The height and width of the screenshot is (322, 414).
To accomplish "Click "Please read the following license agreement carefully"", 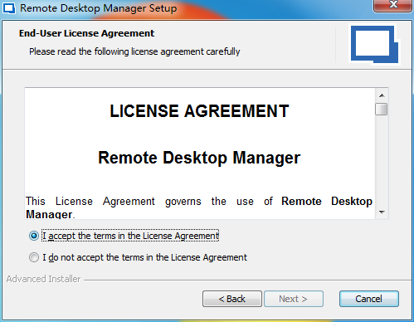I will 134,51.
